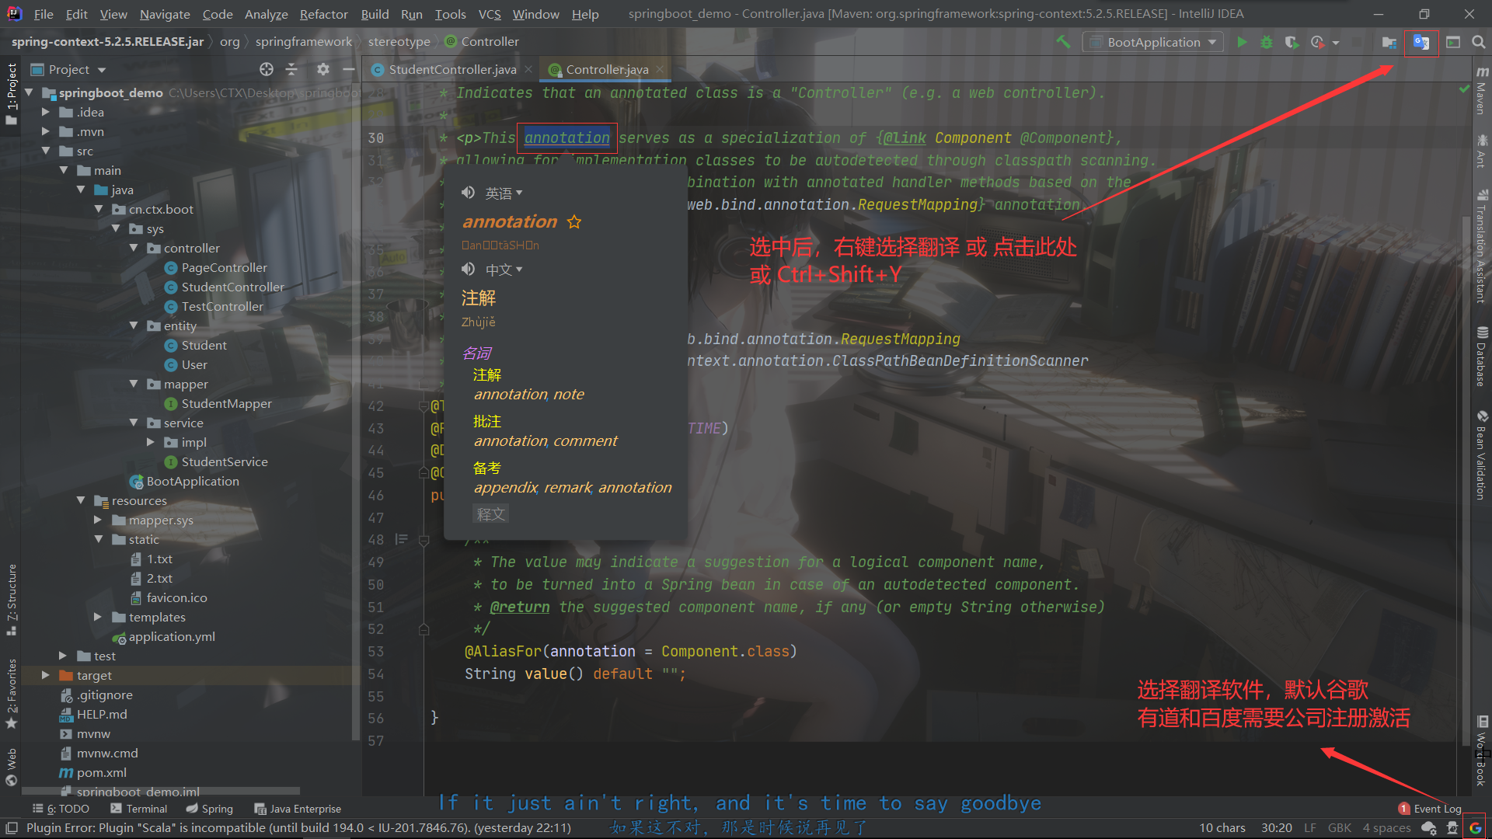Select pom.xml in project tree

[x=101, y=772]
